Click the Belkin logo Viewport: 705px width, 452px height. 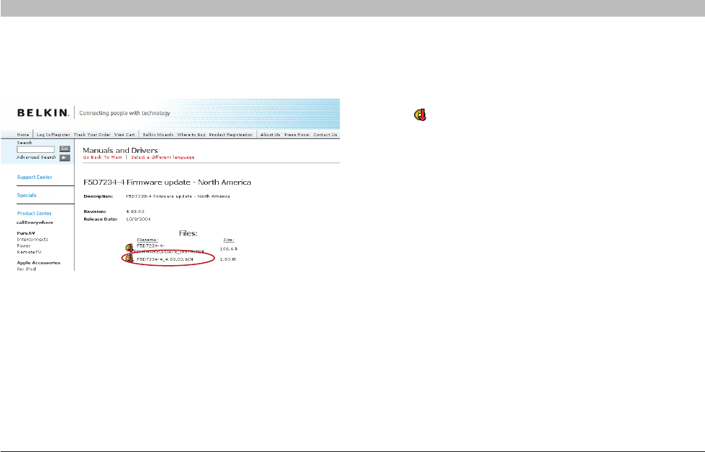click(43, 113)
